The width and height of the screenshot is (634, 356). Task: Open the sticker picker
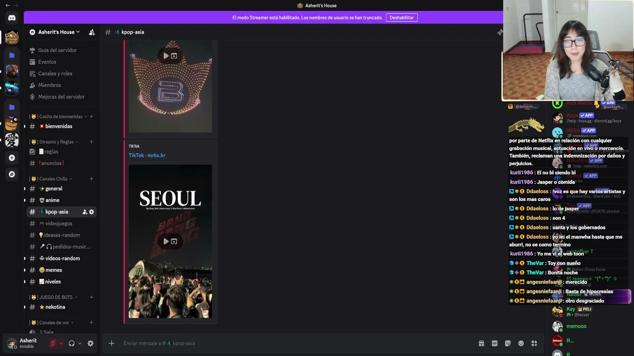508,343
